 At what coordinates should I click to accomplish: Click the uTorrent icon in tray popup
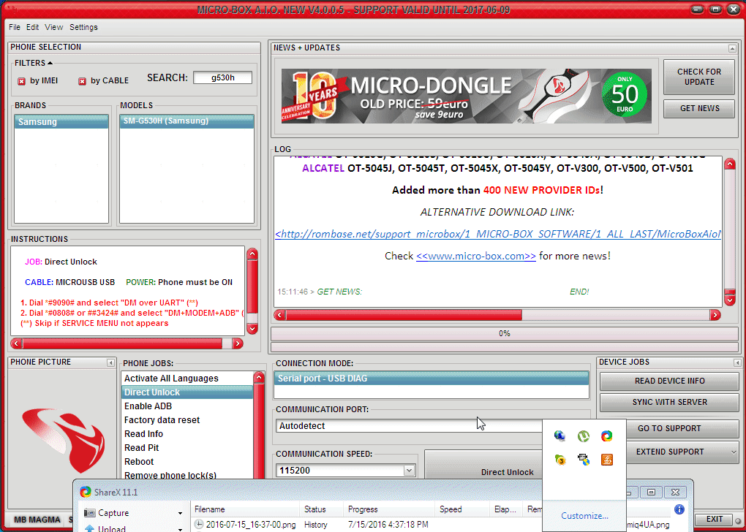point(584,436)
